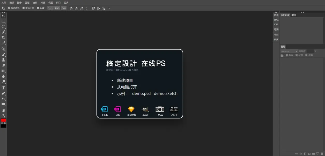Toggle the 位置 lock checkbox
The height and width of the screenshot is (156, 325).
coord(297,55)
